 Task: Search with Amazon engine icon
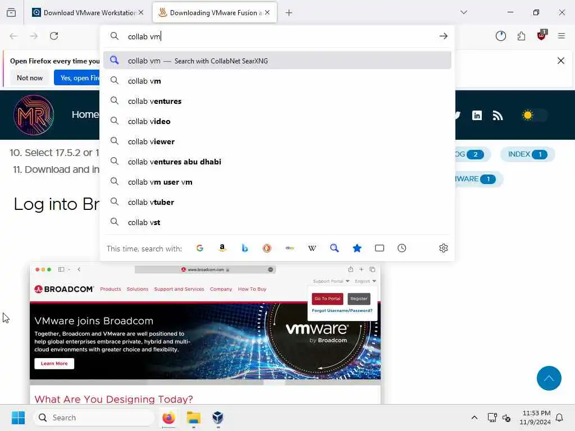click(222, 248)
